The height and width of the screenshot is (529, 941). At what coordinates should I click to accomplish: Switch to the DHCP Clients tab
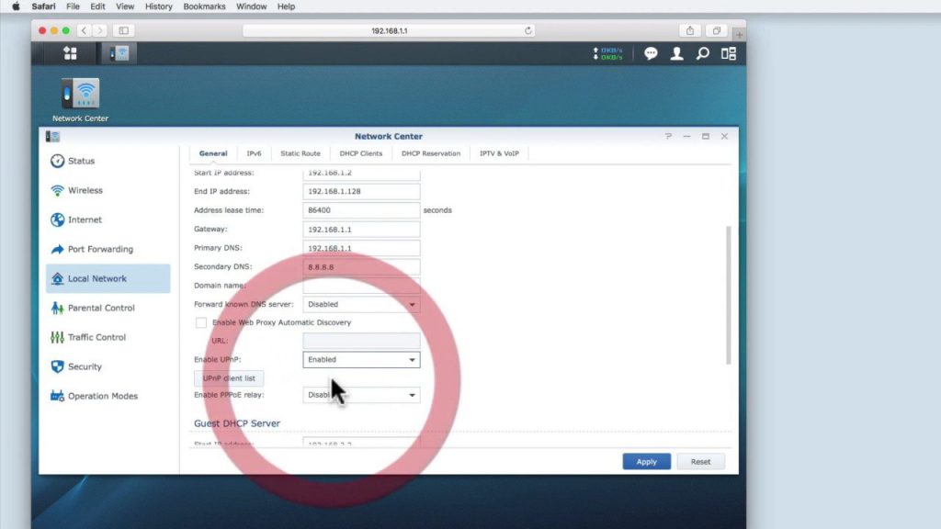point(360,153)
